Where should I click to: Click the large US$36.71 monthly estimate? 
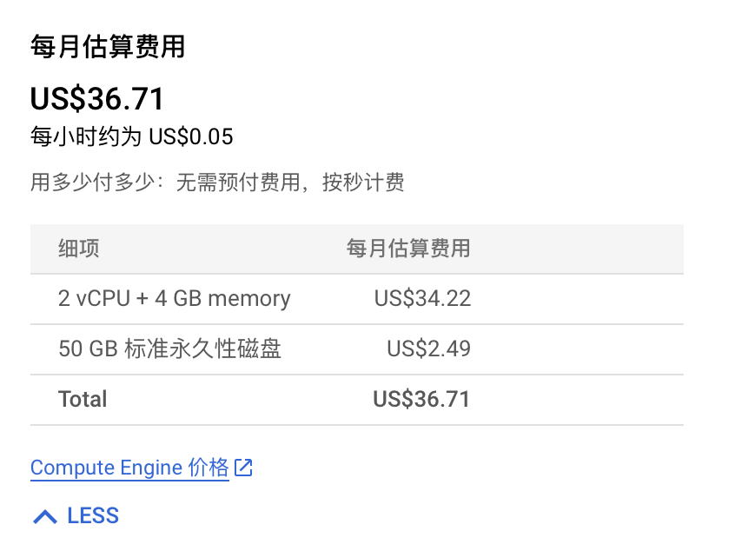coord(97,98)
